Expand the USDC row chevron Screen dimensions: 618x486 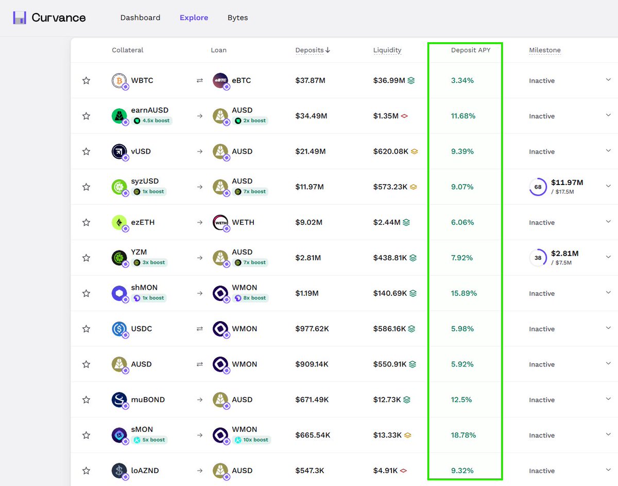(x=608, y=328)
